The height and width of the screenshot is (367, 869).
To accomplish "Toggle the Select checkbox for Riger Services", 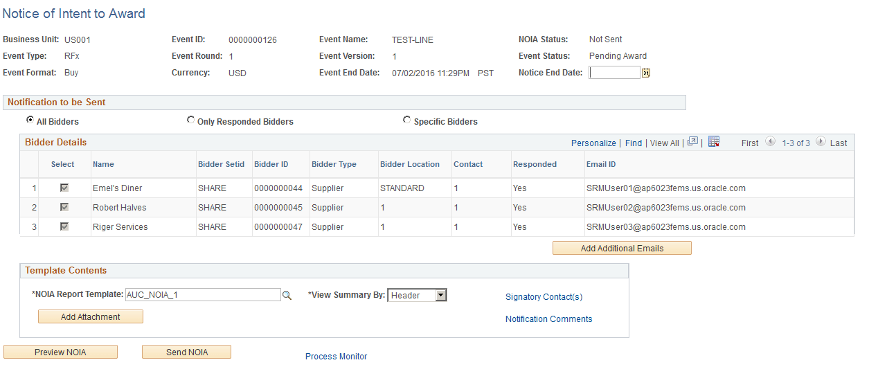I will [x=64, y=227].
